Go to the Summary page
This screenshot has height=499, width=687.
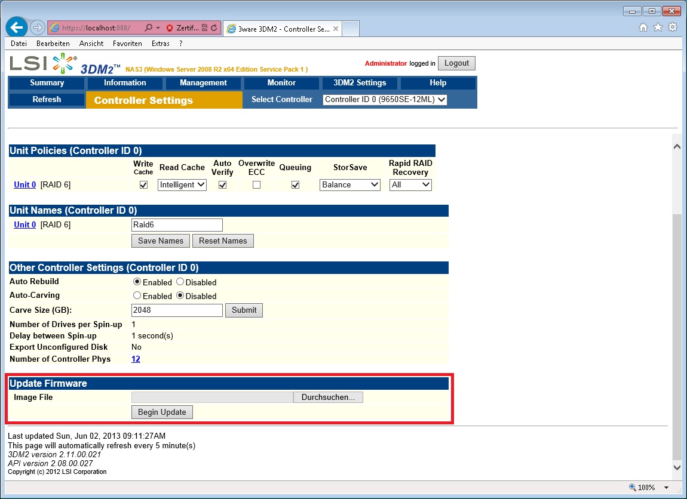[x=47, y=83]
